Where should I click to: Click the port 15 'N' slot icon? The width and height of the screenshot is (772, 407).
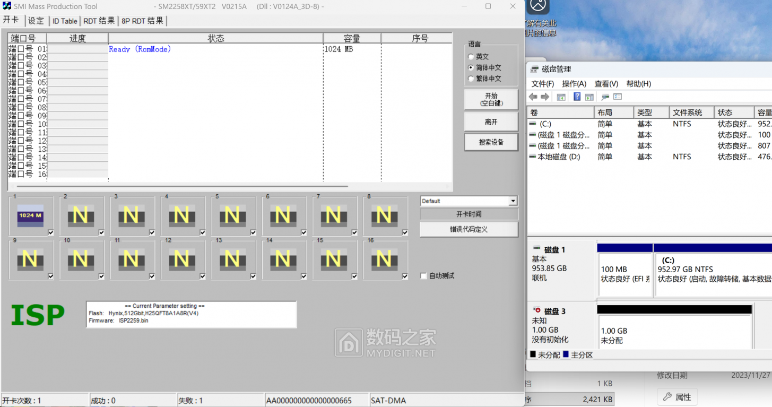click(333, 260)
